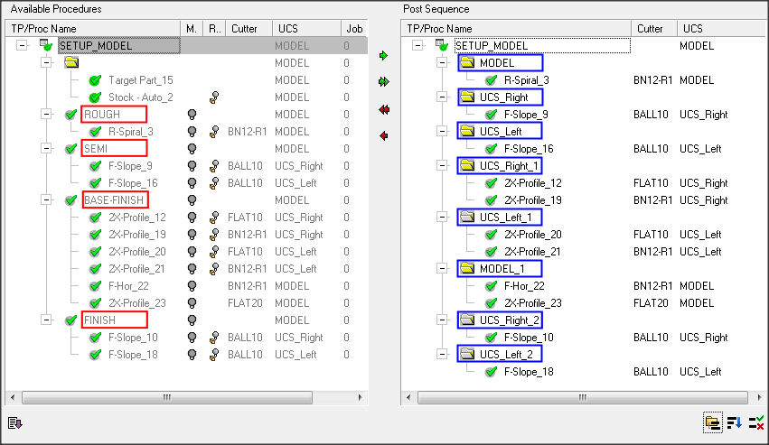Click the single red arrow remove button
This screenshot has height=445, width=769.
coord(383,135)
